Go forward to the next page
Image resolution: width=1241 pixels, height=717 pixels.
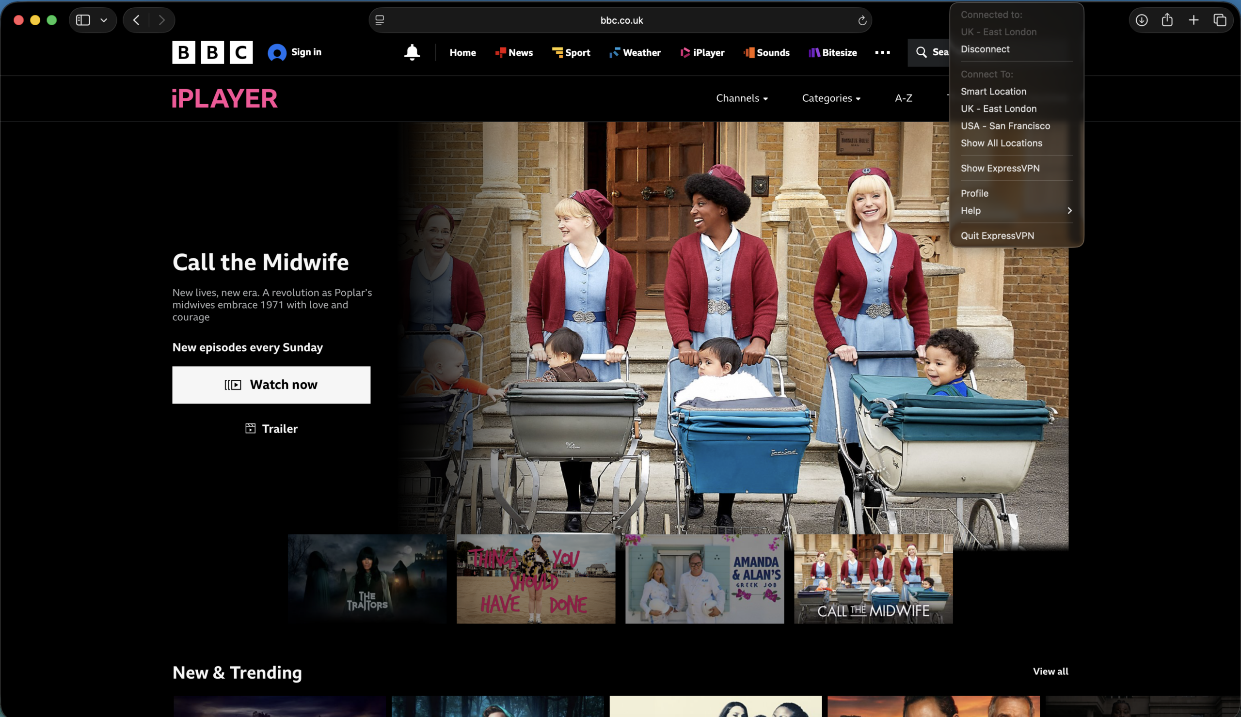click(x=161, y=20)
